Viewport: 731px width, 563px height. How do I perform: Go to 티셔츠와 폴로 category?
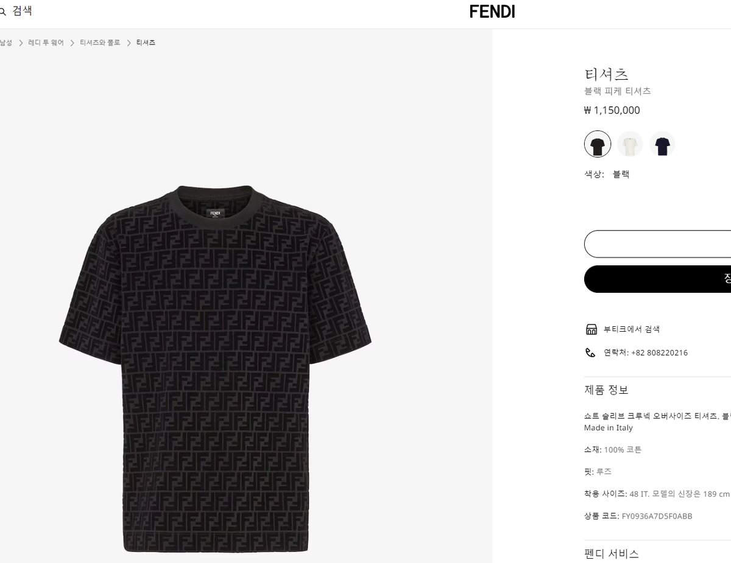100,43
